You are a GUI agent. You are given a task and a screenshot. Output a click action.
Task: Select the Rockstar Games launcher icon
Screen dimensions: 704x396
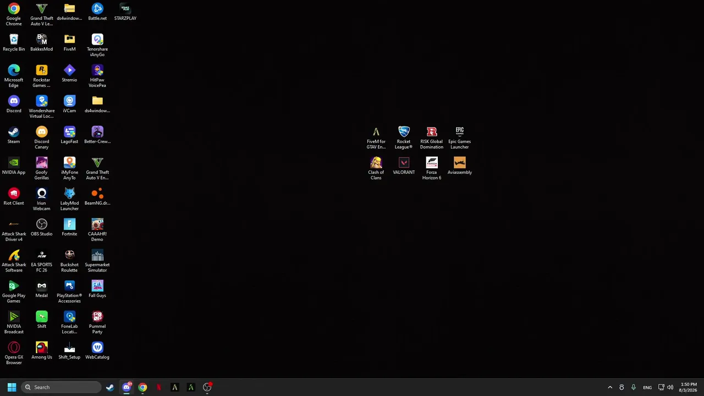(x=42, y=76)
